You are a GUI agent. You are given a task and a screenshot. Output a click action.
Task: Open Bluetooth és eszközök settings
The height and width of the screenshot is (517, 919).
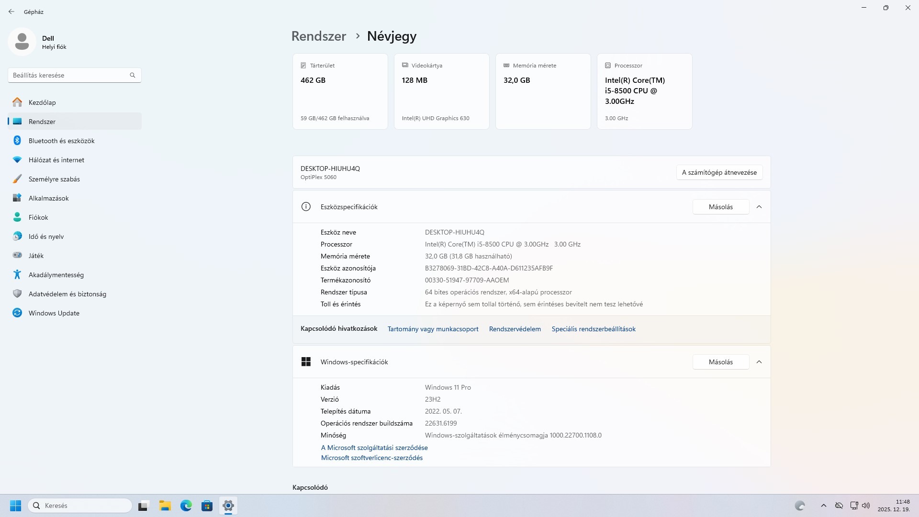61,141
